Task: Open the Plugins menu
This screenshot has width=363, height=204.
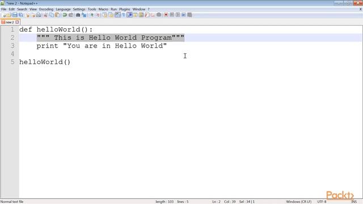Action: 125,9
